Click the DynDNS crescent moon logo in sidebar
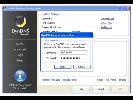The image size is (133, 100). tap(21, 21)
